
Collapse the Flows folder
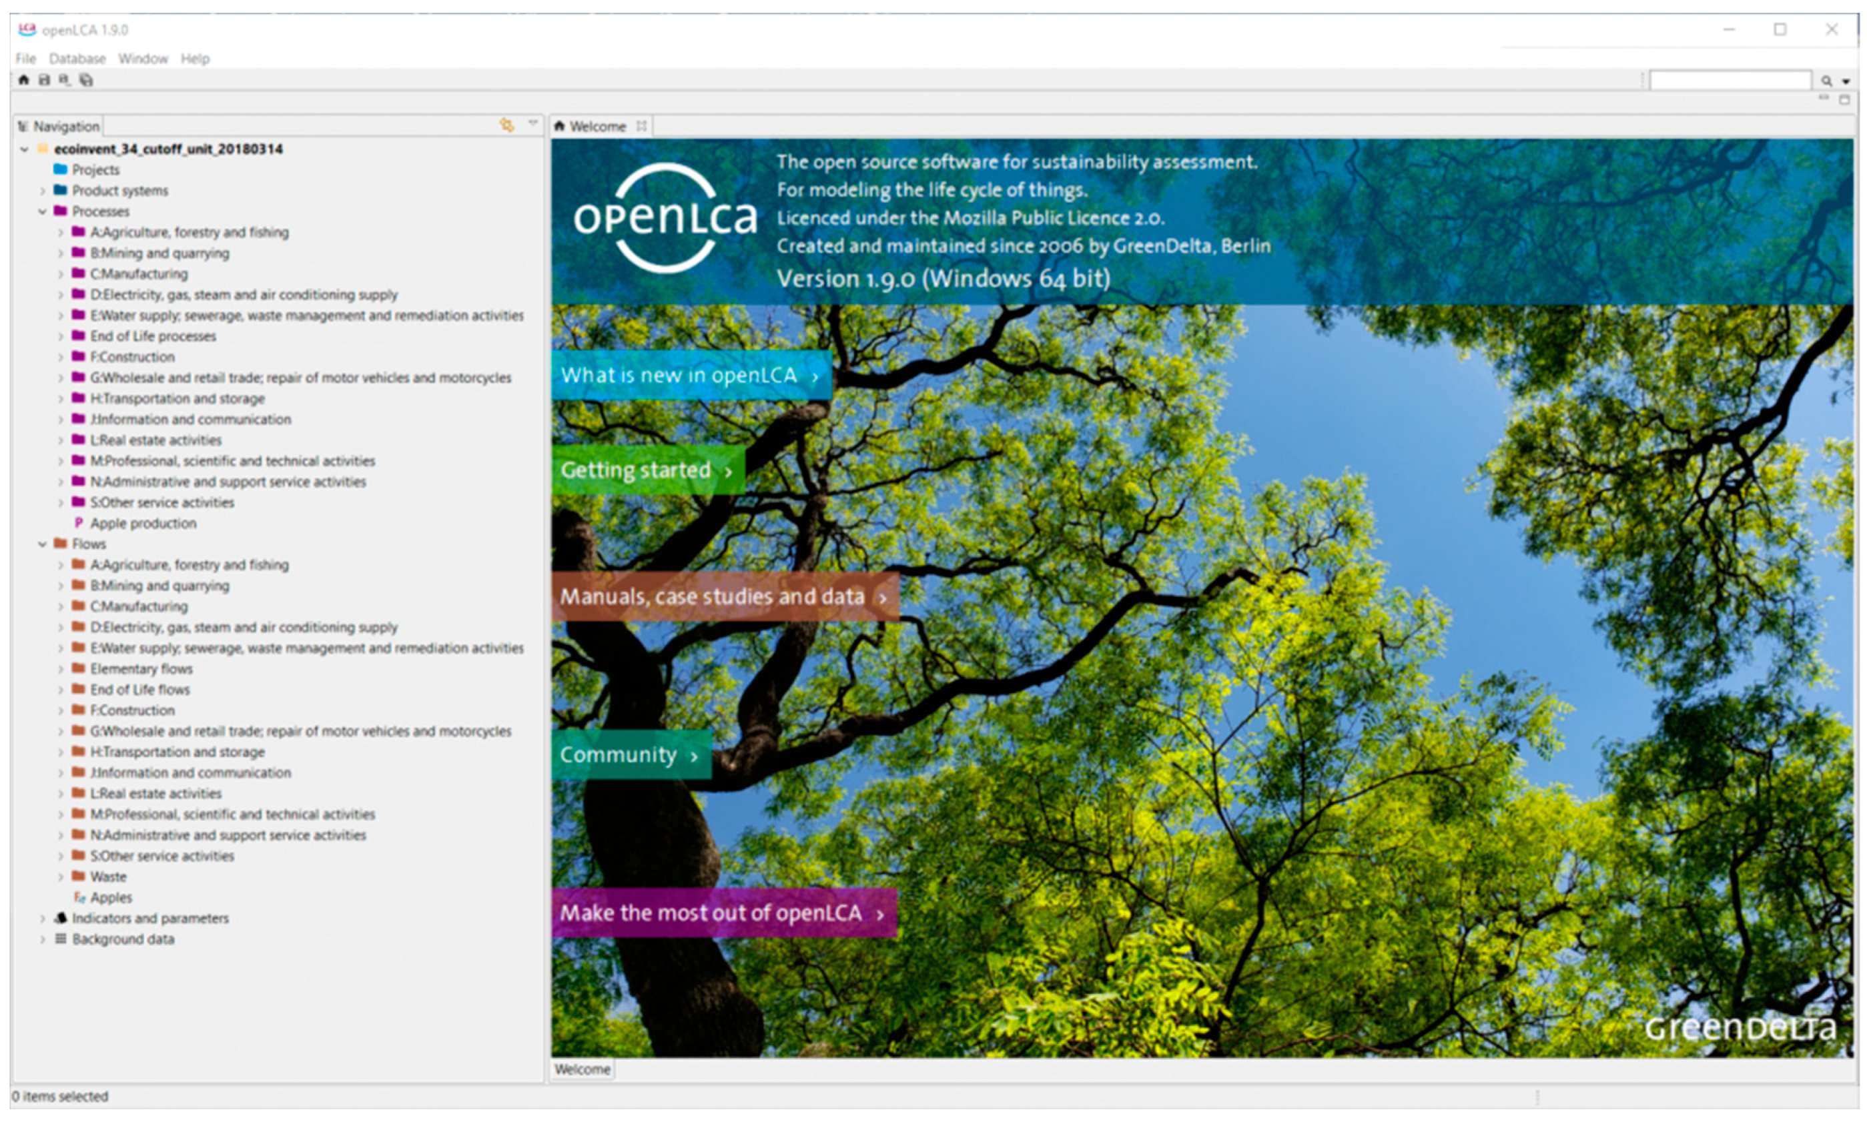click(x=42, y=544)
